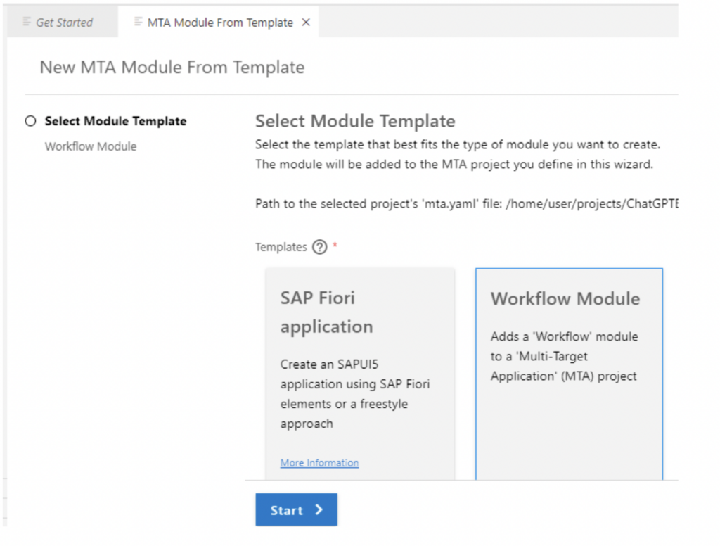
Task: Open the More Information link
Action: [319, 463]
